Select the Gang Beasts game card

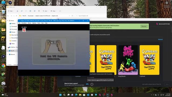(128, 60)
